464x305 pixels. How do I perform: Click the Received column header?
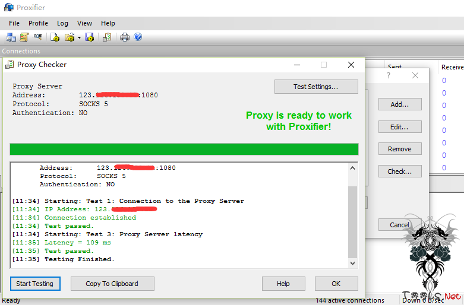point(452,67)
